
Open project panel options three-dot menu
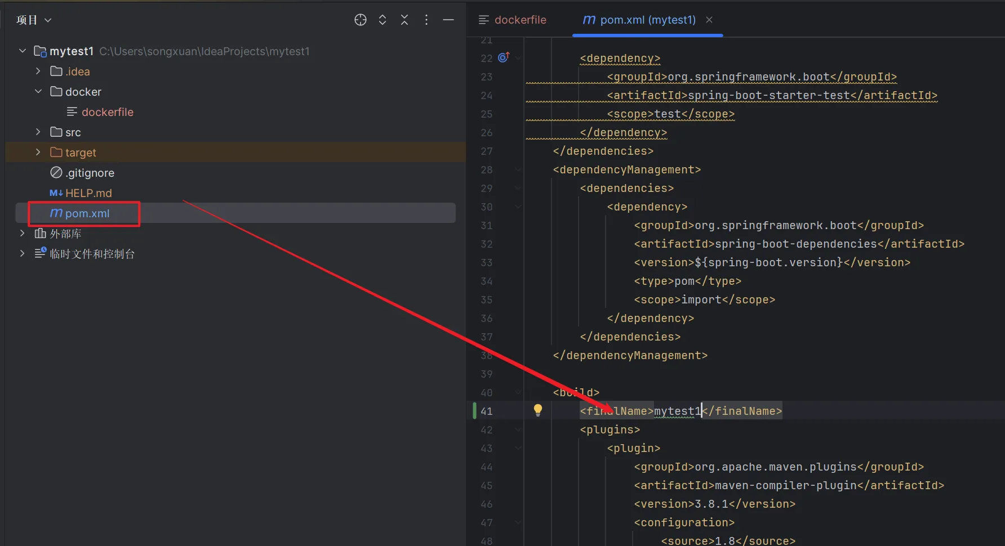pos(426,20)
